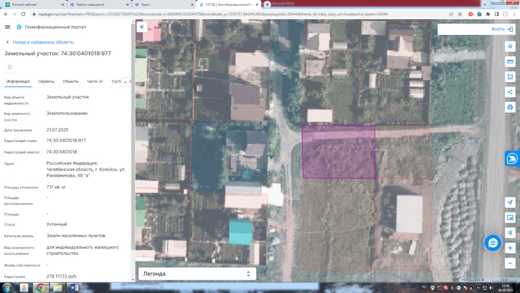Image resolution: width=520 pixels, height=293 pixels.
Task: Go back via Назад в найденные объекты
Action: [39, 42]
